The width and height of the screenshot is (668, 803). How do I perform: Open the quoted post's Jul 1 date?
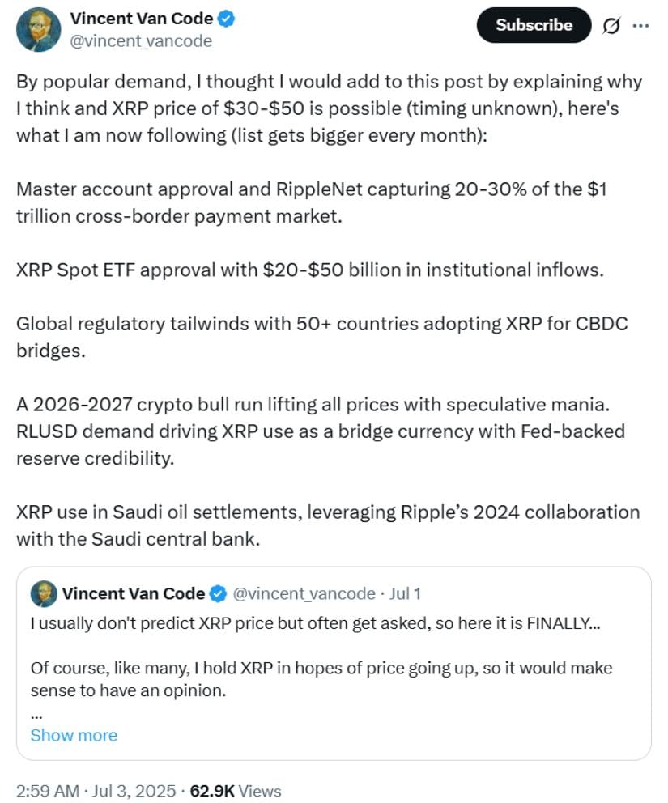click(x=405, y=593)
